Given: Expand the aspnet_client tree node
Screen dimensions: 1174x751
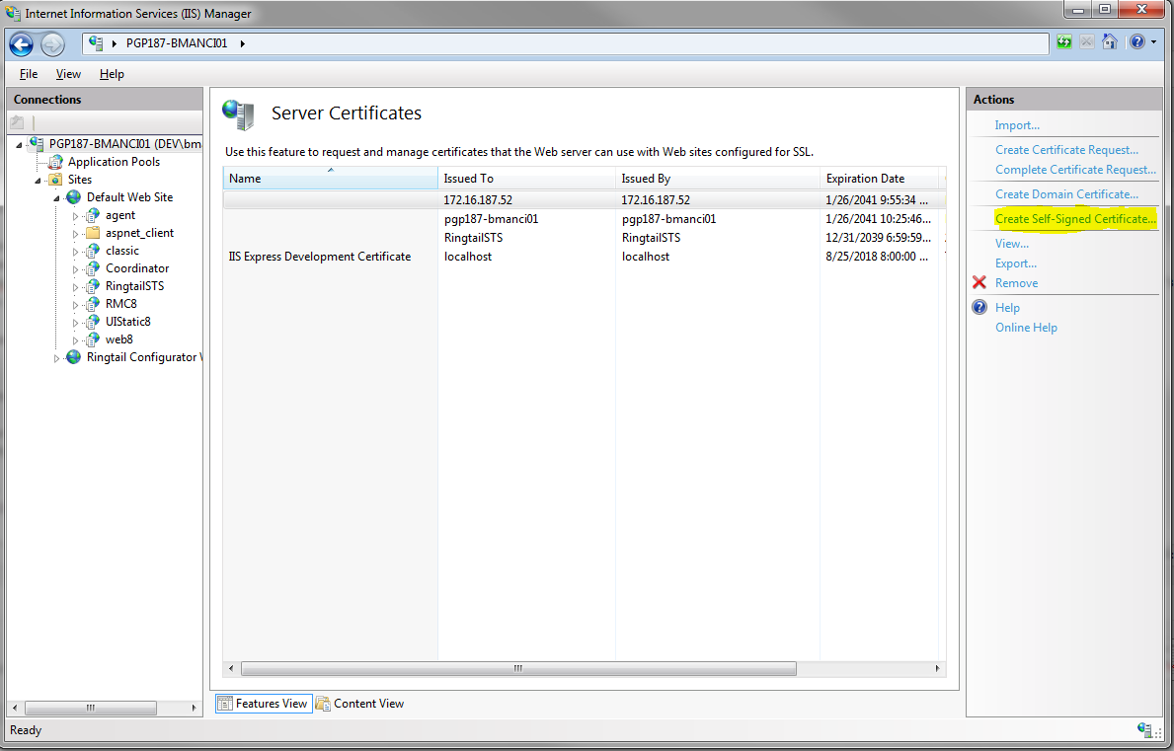Looking at the screenshot, I should point(75,233).
